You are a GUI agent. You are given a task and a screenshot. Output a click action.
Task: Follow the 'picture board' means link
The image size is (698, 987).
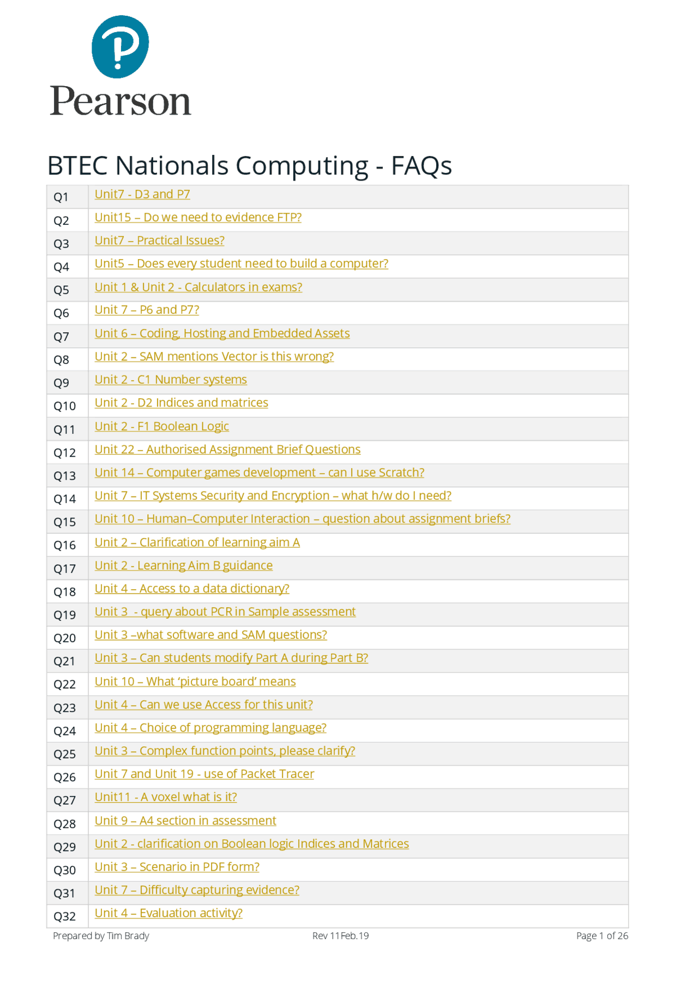[x=195, y=681]
